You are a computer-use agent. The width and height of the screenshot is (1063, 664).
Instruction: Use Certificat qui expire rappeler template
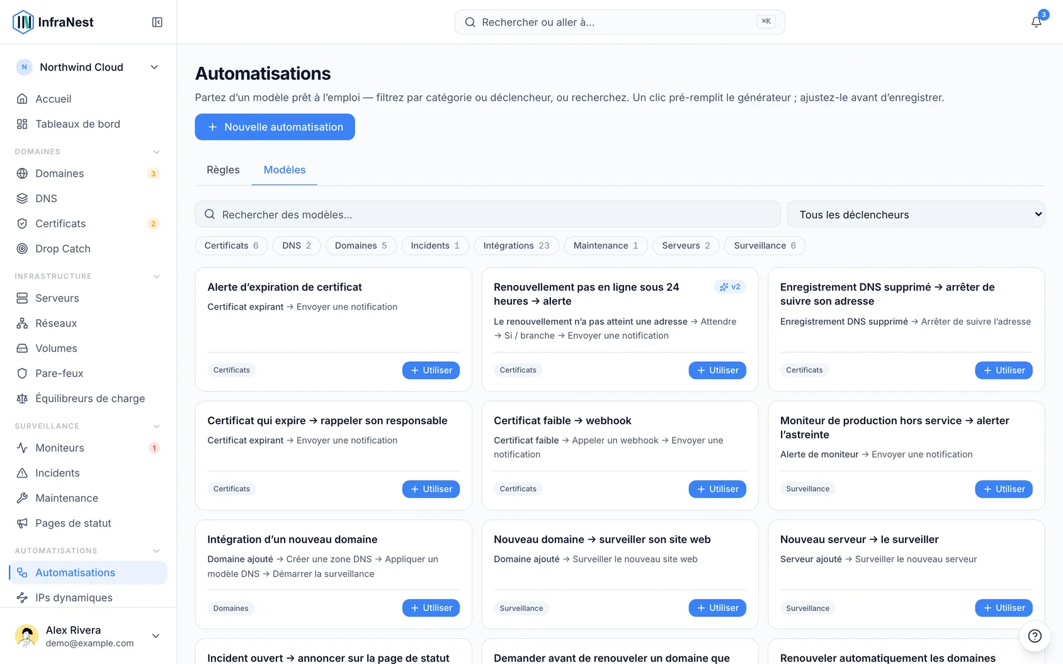(x=431, y=489)
